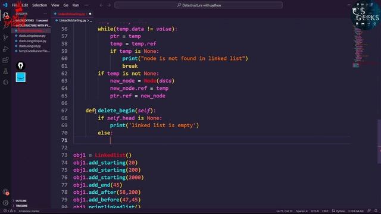Expand the Timeline section
This screenshot has height=214, width=381.
[x=21, y=206]
